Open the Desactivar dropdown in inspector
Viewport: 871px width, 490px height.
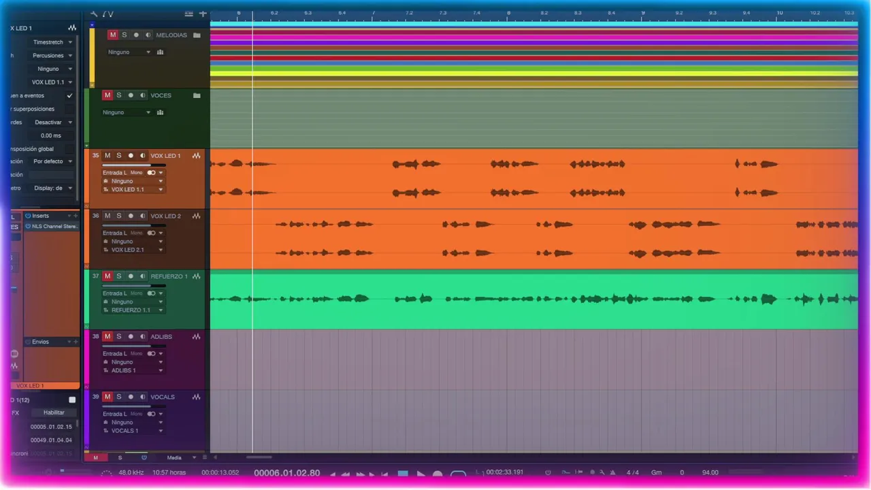click(52, 122)
